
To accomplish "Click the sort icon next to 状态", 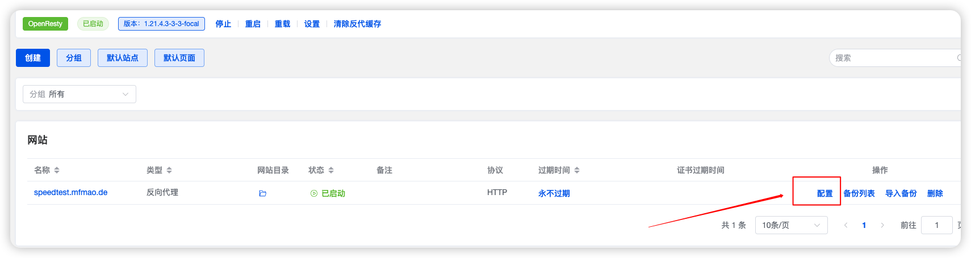I will [331, 170].
